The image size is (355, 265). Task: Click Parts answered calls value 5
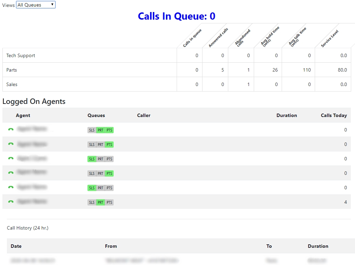click(222, 70)
